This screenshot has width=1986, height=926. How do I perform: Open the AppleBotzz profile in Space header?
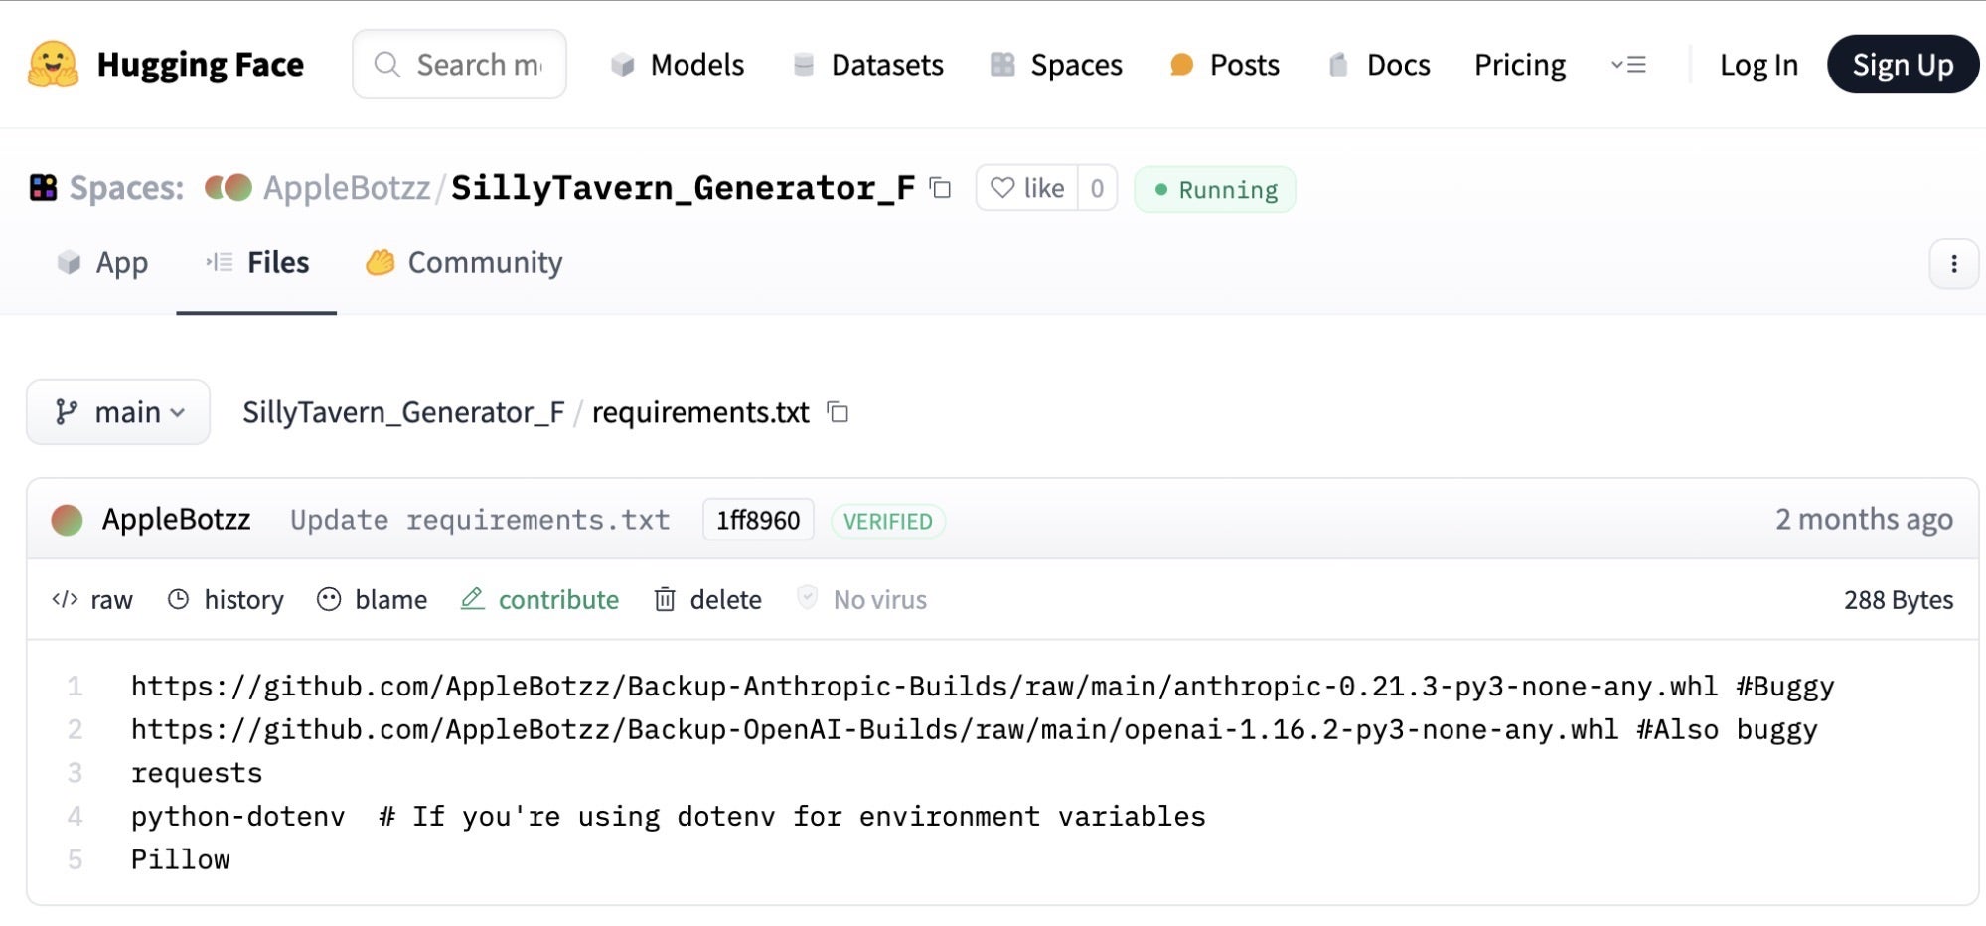pos(346,188)
